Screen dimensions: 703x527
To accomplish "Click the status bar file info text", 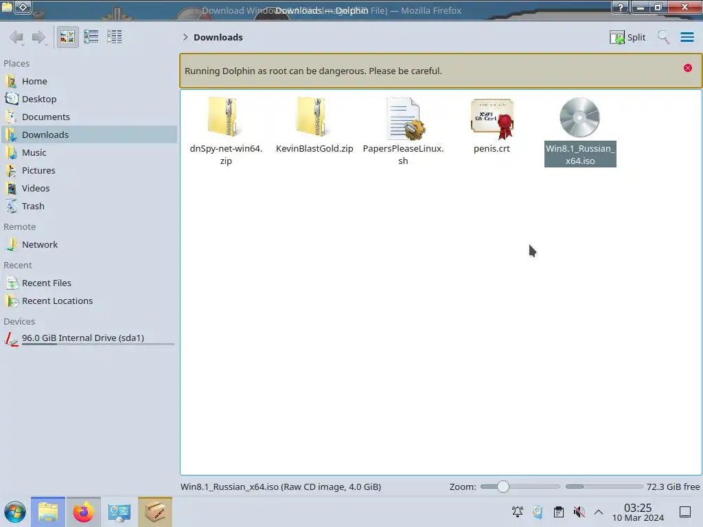I will click(x=281, y=487).
